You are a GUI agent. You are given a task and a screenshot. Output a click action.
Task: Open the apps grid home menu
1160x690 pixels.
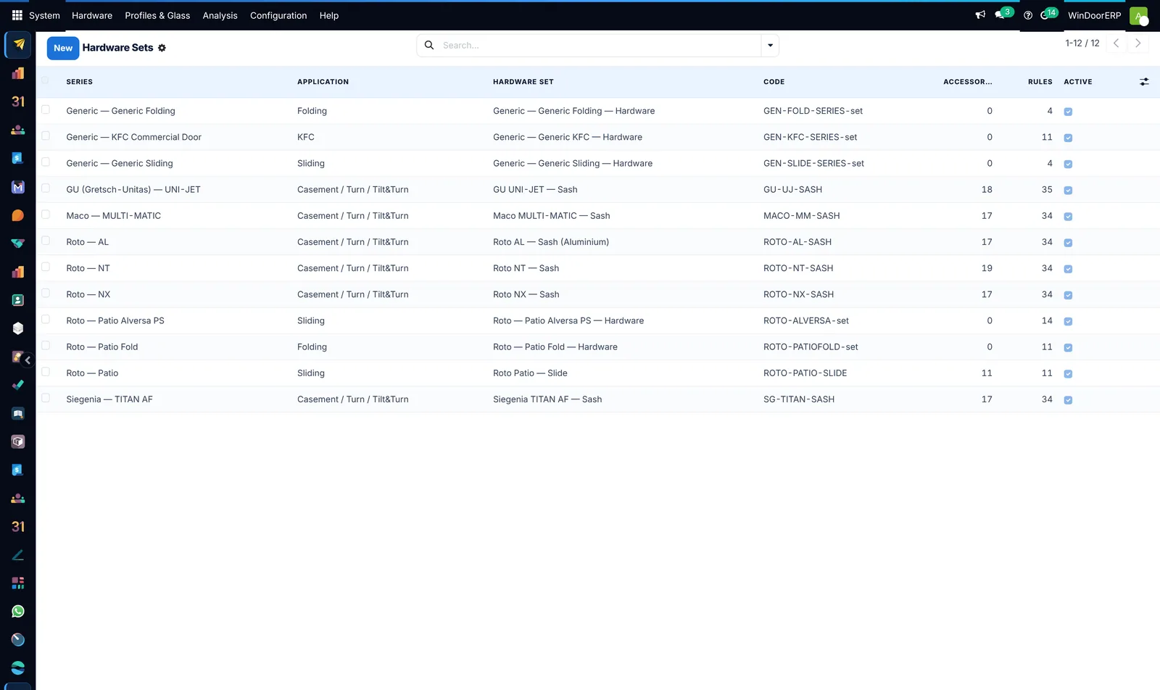point(17,15)
